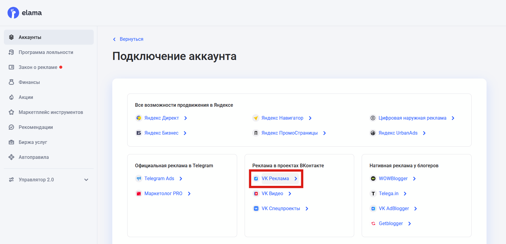This screenshot has height=244, width=506.
Task: Click the Getblogger logo icon
Action: pos(373,224)
